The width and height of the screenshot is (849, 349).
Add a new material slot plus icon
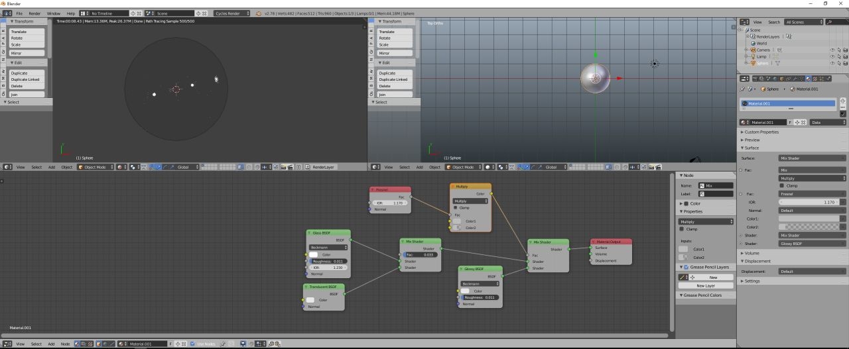pyautogui.click(x=843, y=101)
